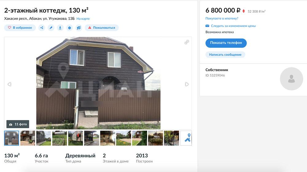The width and height of the screenshot is (307, 172).
Task: Select the second photo thumbnail
Action: pos(28,138)
